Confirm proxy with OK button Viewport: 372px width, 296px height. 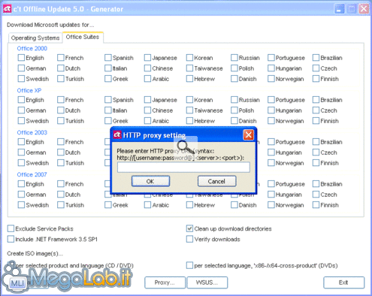(150, 181)
